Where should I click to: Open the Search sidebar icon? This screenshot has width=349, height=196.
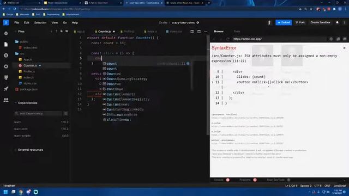[x=6, y=56]
